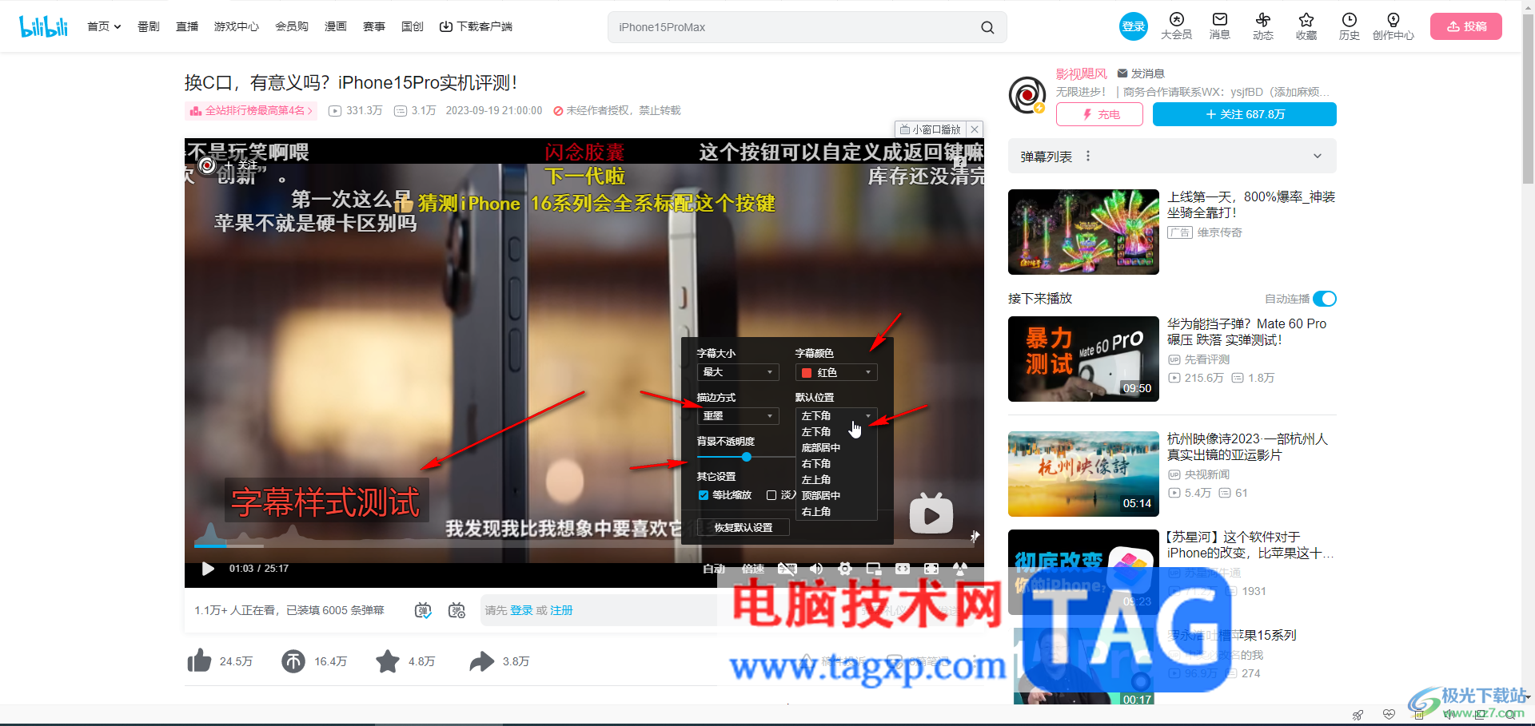Select 底部居中 position option

836,448
